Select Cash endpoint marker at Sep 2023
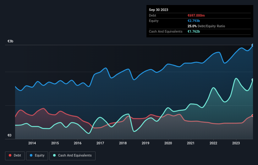 (253, 80)
